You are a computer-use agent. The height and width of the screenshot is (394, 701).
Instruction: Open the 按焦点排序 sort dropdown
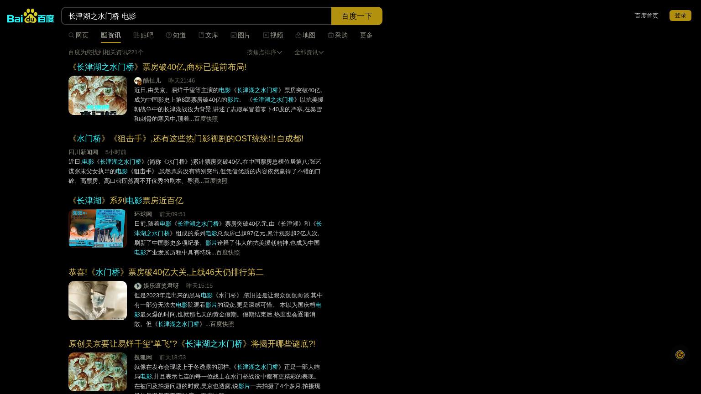click(264, 52)
